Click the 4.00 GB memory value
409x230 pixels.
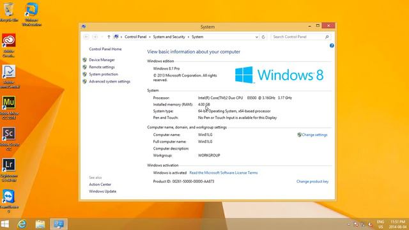(x=204, y=105)
